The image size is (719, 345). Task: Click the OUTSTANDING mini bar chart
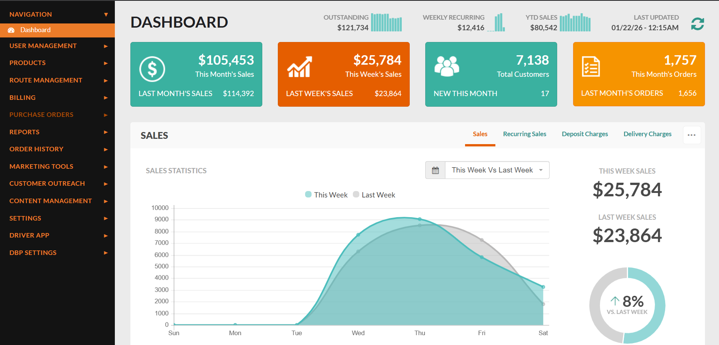[386, 22]
